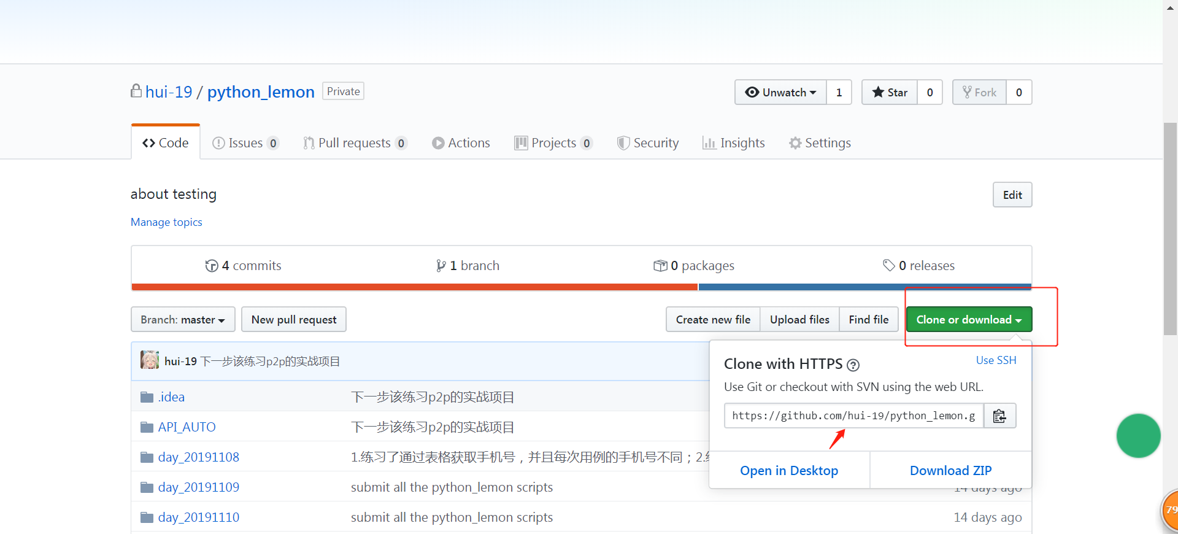
Task: Open python_lemon repository link
Action: [261, 92]
